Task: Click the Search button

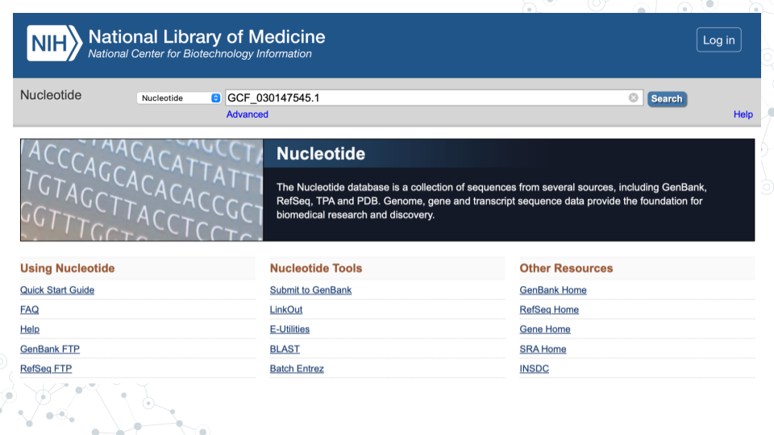Action: click(x=667, y=98)
